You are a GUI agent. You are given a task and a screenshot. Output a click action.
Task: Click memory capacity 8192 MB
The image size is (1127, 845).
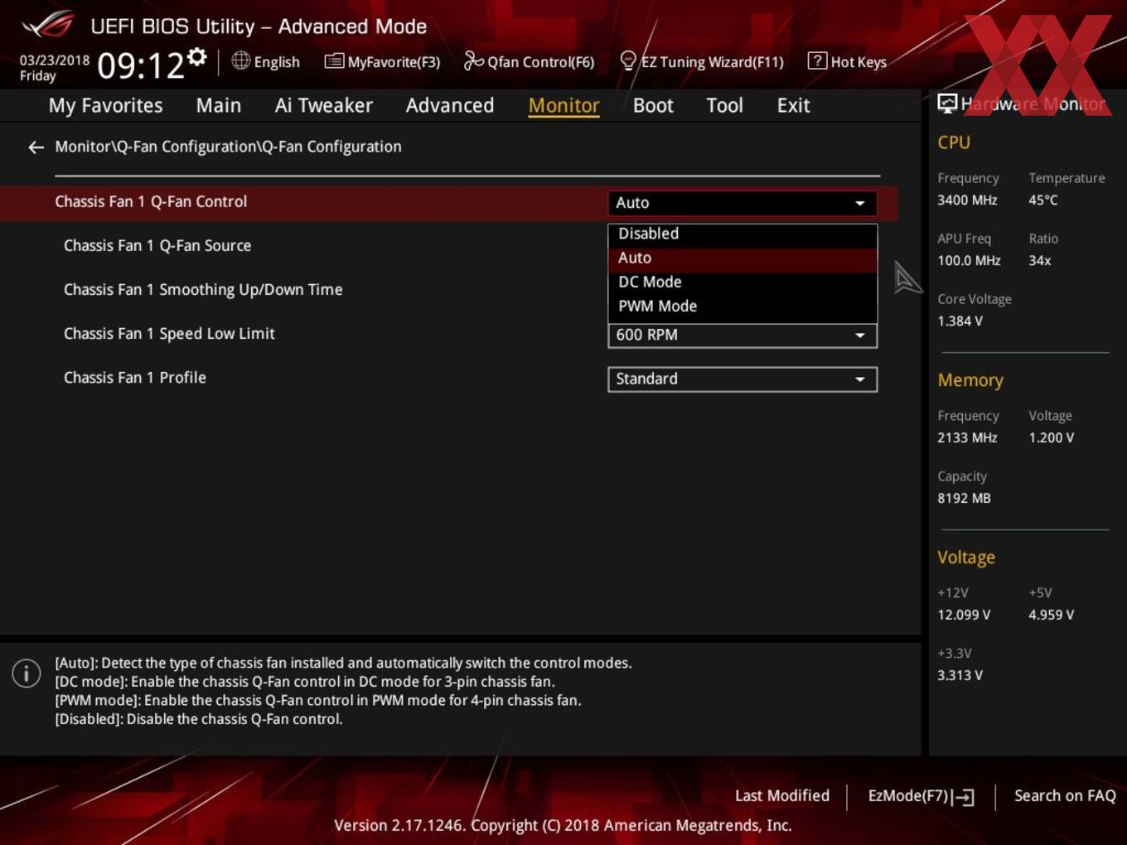click(964, 498)
